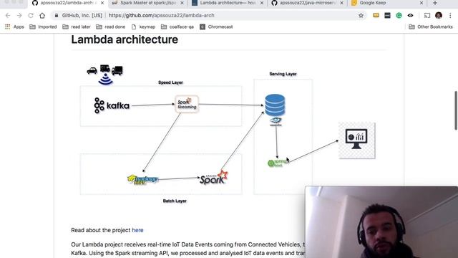Click the Apache Spark logo in batch layer
Screen dimensions: 458x258
(214, 178)
